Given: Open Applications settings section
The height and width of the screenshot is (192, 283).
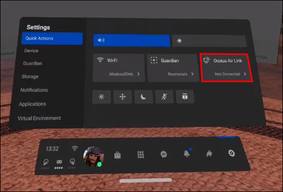Looking at the screenshot, I should (32, 104).
